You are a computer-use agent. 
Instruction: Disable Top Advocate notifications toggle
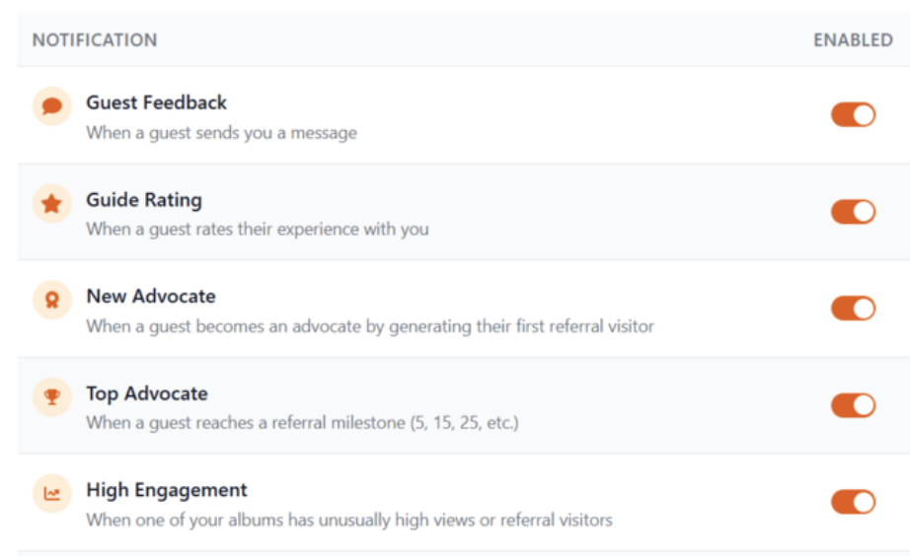[x=853, y=405]
